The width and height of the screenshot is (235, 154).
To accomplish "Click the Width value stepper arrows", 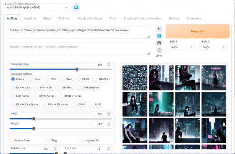I will (x=109, y=114).
